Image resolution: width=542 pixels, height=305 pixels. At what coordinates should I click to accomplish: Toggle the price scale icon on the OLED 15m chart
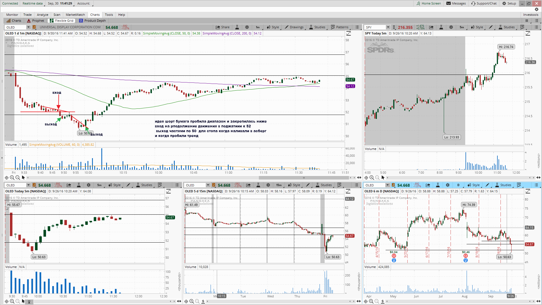click(348, 191)
